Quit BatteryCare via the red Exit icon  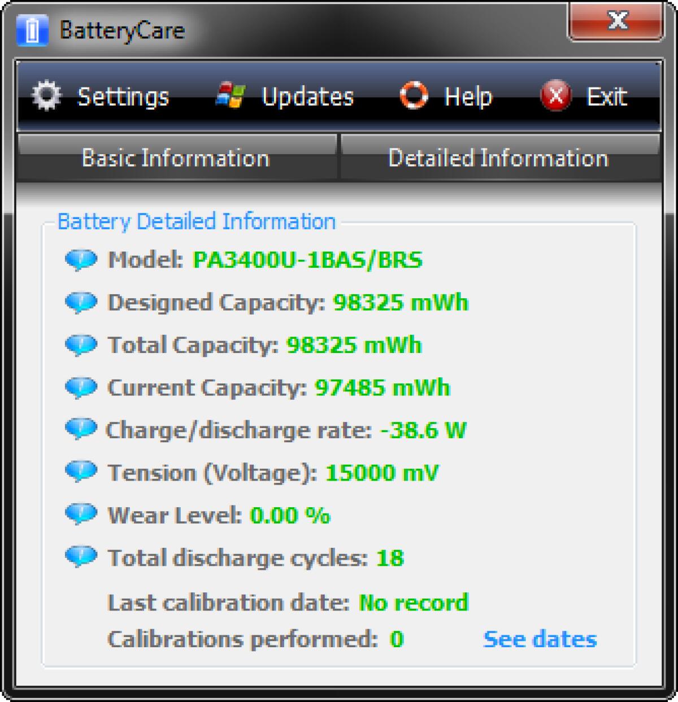click(x=555, y=95)
